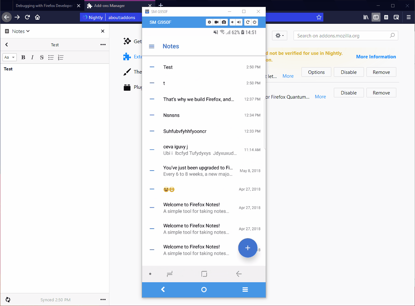The image size is (415, 306).
Task: Close the Notes sidebar
Action: [102, 31]
